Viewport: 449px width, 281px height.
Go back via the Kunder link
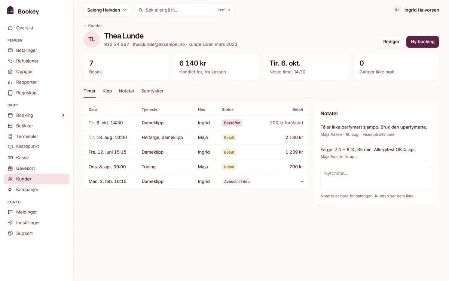coord(93,26)
